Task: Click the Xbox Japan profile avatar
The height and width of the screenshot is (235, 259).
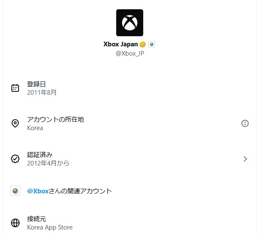Action: tap(130, 23)
